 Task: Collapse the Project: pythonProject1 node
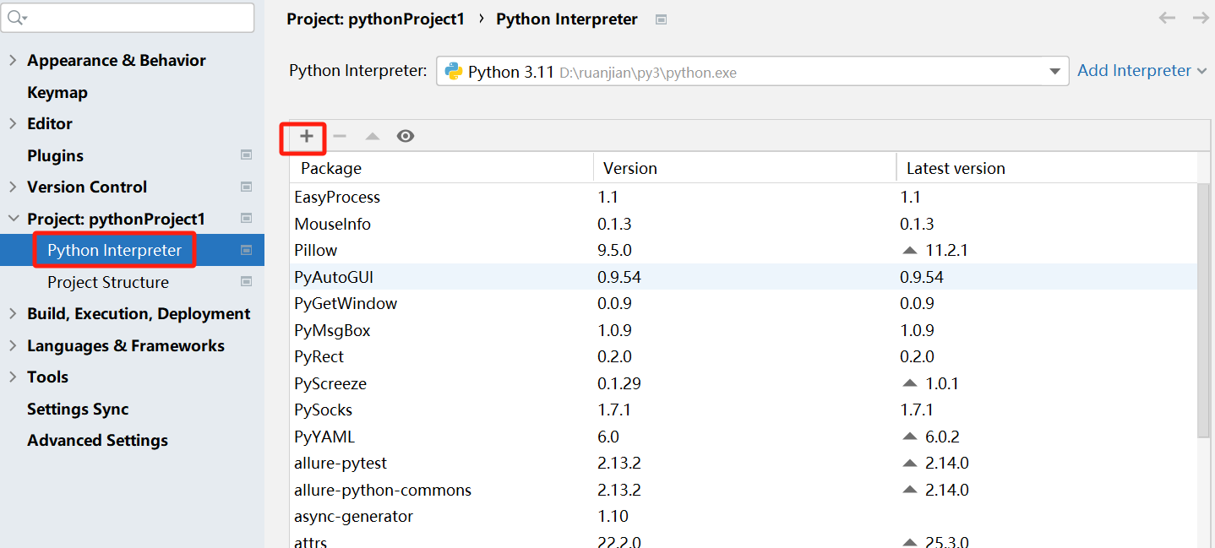point(13,219)
